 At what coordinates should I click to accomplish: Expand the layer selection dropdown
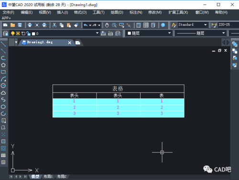pos(97,33)
